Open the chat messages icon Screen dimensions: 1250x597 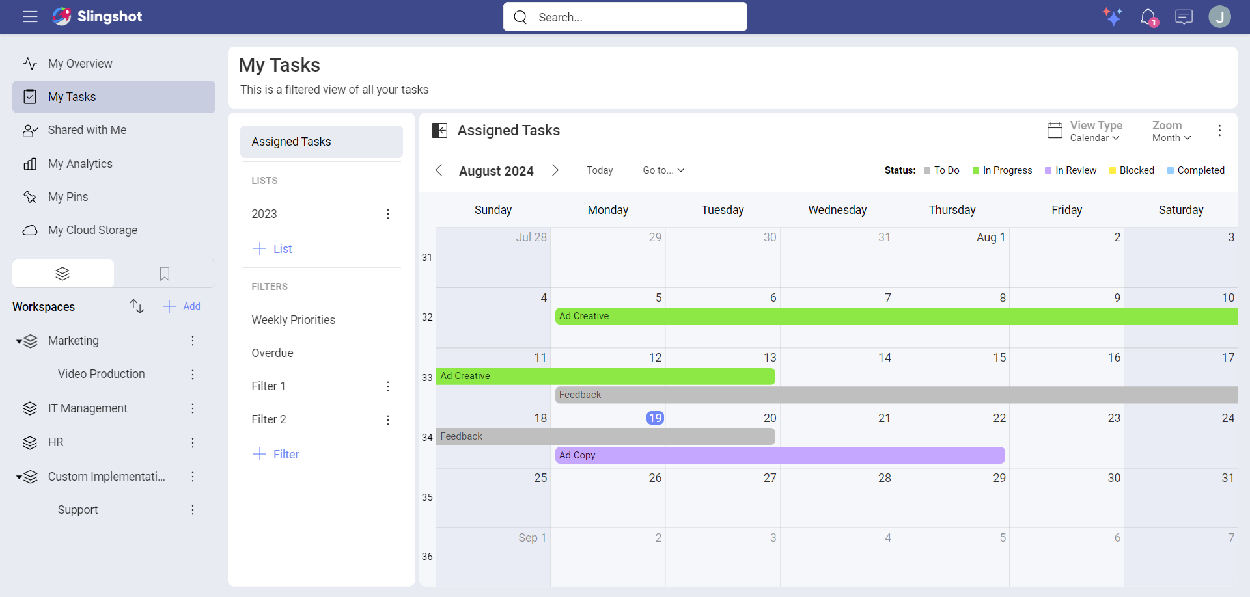coord(1184,17)
